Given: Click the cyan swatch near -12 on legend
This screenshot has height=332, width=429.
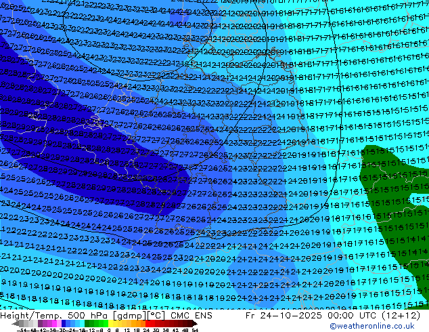Looking at the screenshot, I should pyautogui.click(x=83, y=325).
